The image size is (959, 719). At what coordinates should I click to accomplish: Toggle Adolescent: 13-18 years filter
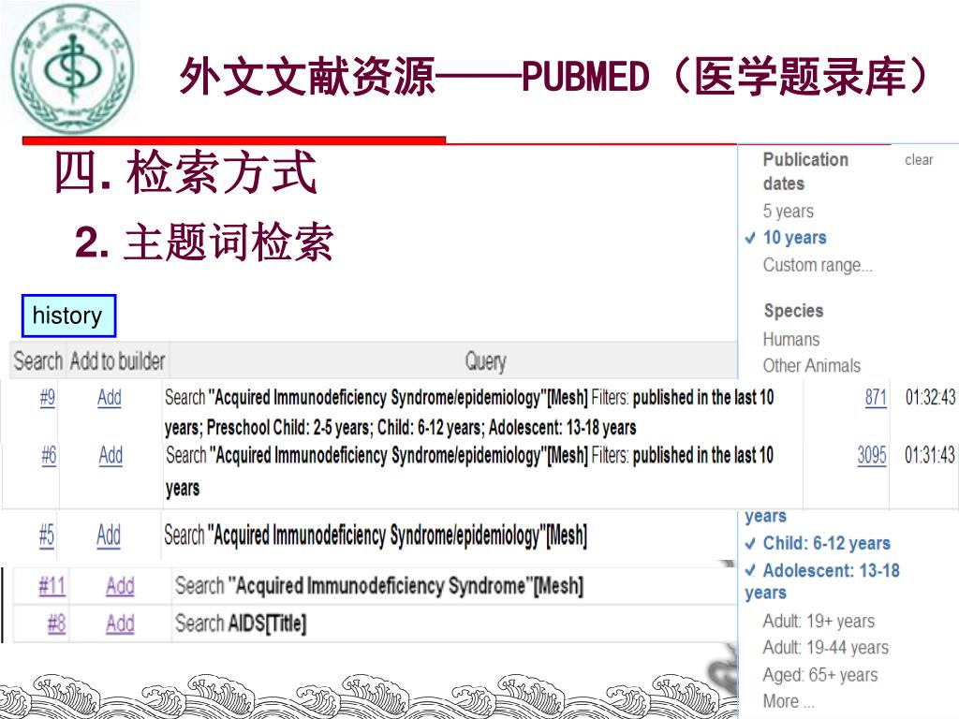tap(822, 581)
